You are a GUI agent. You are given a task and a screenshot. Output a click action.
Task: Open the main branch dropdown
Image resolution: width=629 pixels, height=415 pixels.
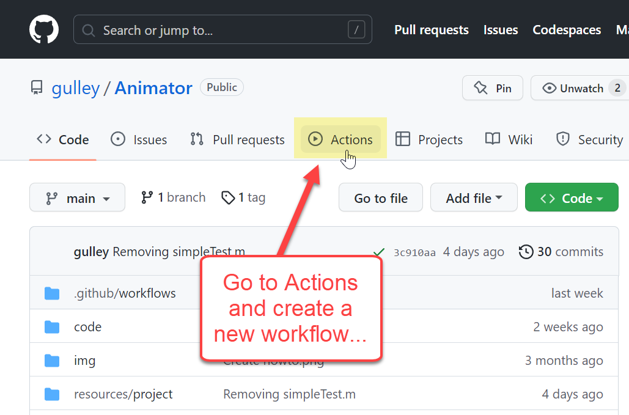tap(77, 197)
